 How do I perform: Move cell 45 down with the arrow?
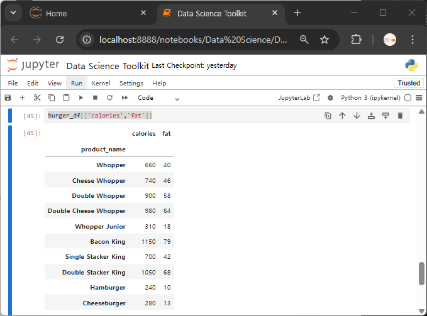click(x=357, y=116)
